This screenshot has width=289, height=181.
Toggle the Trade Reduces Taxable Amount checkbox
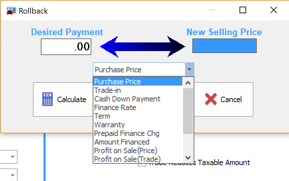pos(142,163)
